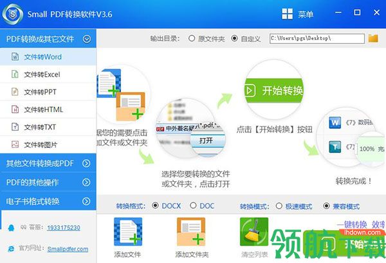This screenshot has height=263, width=386.
Task: Select 文件转TXT in sidebar
Action: tap(48, 127)
